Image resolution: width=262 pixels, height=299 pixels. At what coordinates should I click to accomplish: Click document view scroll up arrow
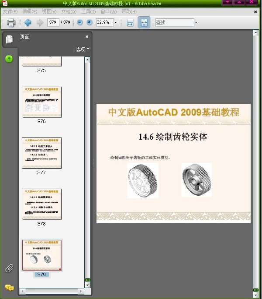pos(256,33)
